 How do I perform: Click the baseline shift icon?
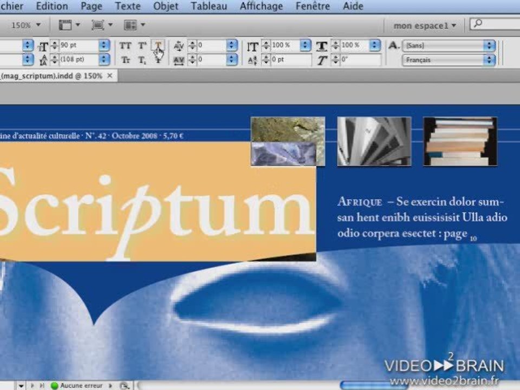[x=252, y=60]
